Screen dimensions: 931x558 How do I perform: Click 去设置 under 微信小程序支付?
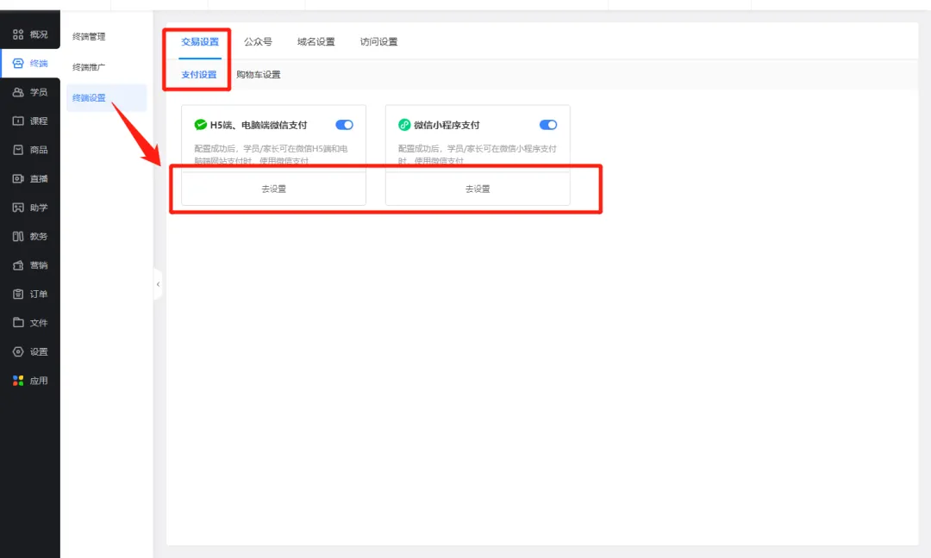point(478,189)
